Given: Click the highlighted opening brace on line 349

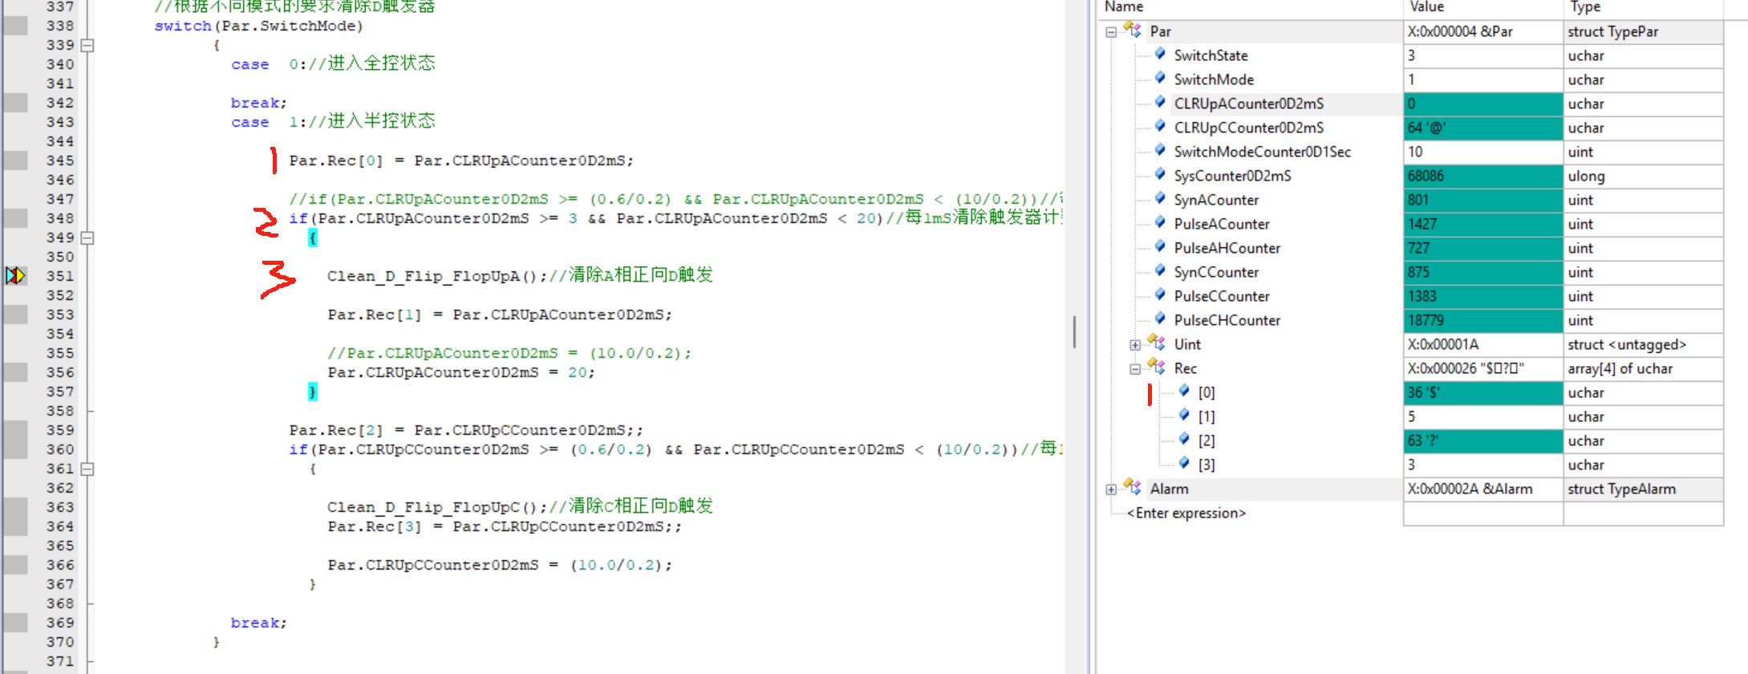Looking at the screenshot, I should click(313, 238).
